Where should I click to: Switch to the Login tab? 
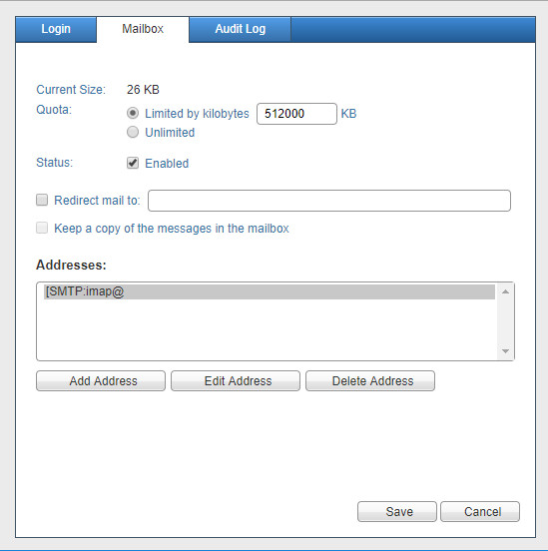[x=56, y=29]
